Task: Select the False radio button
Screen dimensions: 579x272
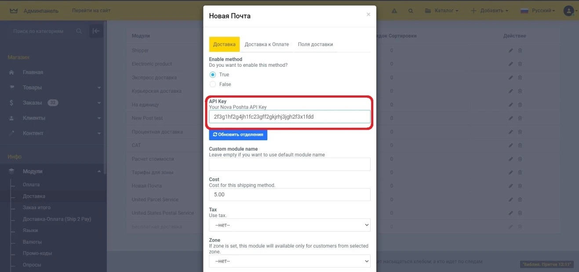Action: (x=213, y=84)
